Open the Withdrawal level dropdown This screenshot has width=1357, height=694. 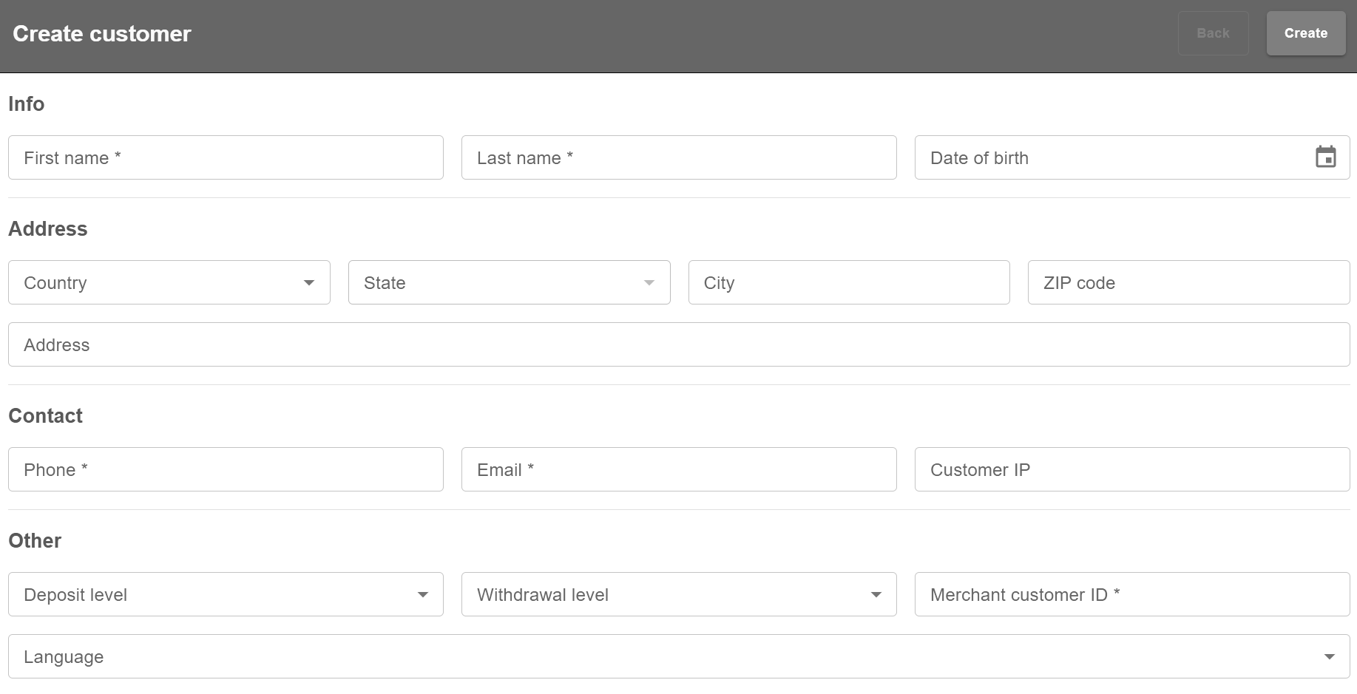pos(679,594)
